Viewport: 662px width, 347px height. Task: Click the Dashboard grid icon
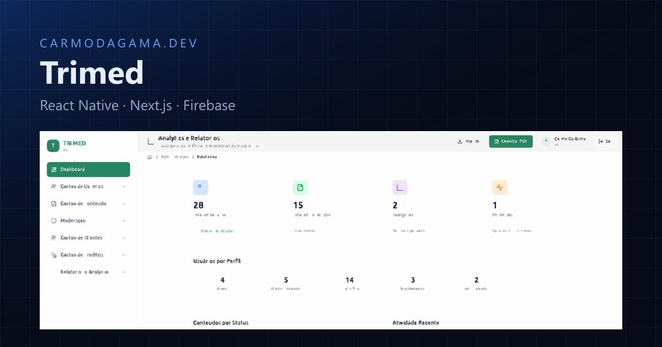point(54,170)
